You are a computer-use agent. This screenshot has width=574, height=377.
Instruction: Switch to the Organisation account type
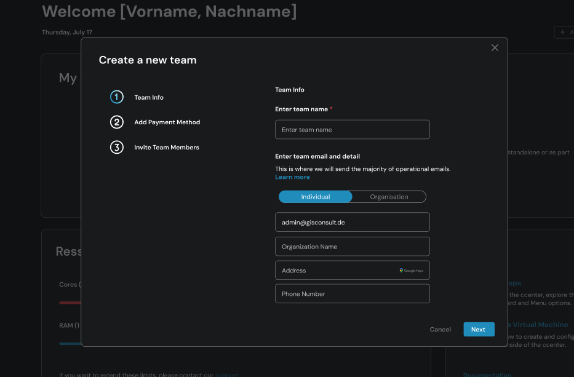coord(389,197)
